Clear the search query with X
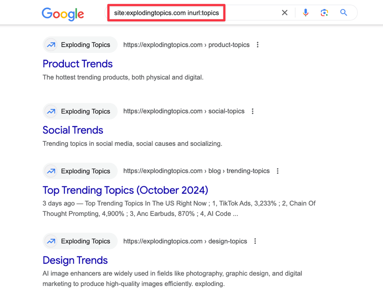Screen dimensions: 383x296 [285, 13]
